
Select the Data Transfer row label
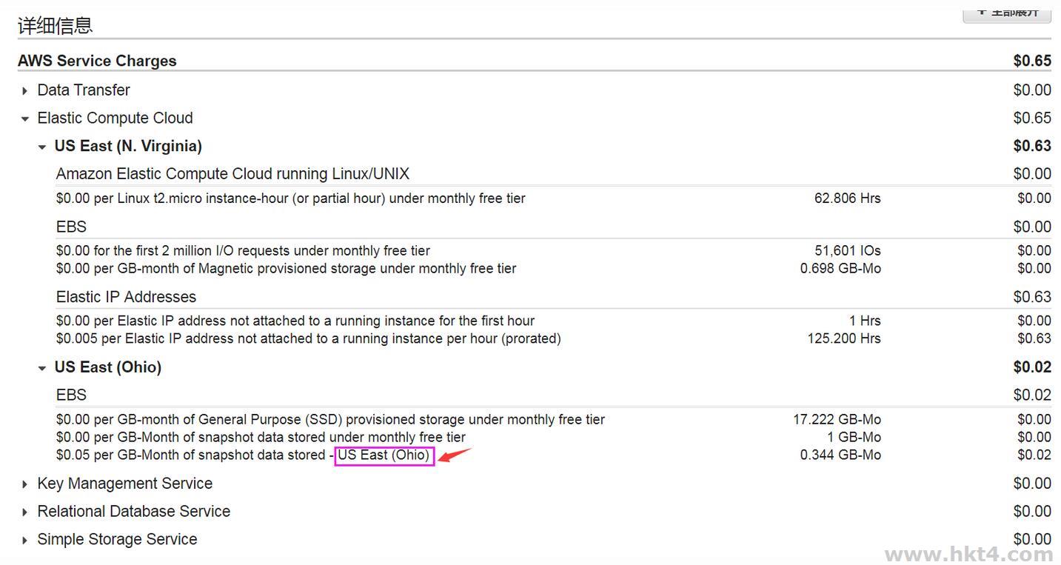pos(84,90)
